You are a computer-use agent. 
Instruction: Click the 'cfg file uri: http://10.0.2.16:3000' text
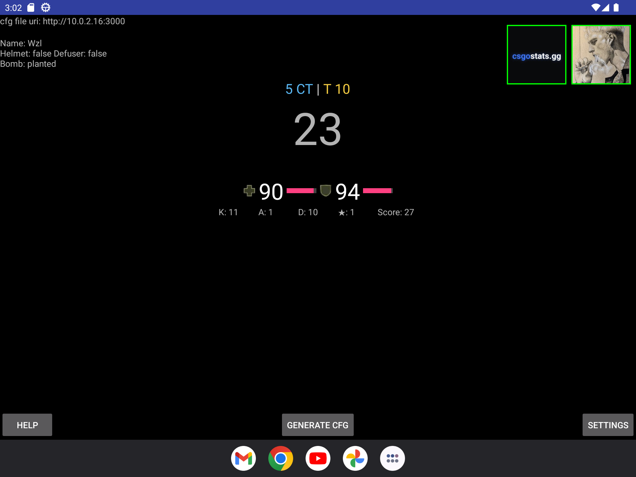click(x=62, y=21)
